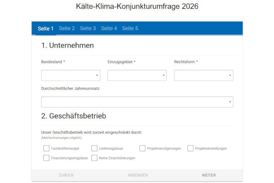Select the Projekteinstellungen checkbox
Viewport: 274px width, 183px height.
pyautogui.click(x=190, y=148)
